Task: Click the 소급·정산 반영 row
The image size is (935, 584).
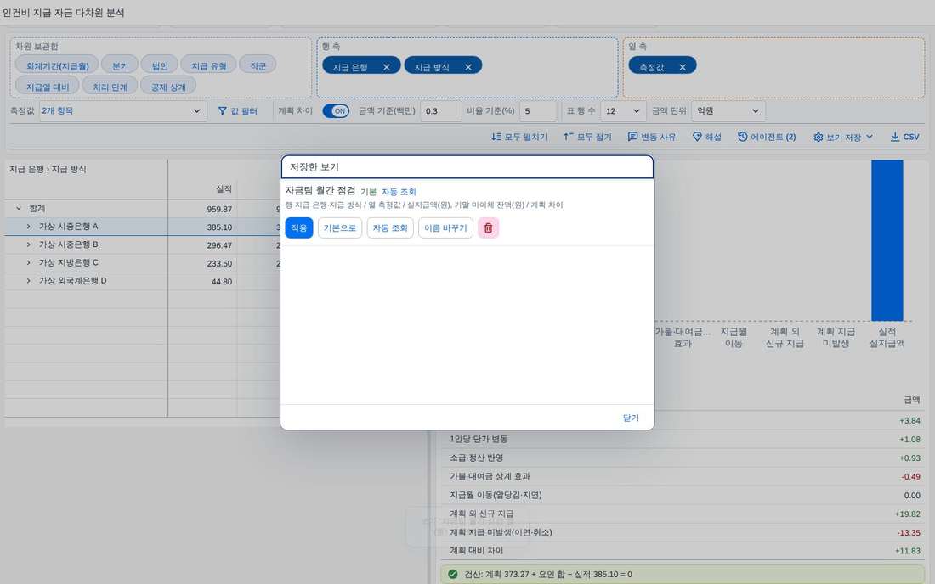Action: [x=683, y=458]
